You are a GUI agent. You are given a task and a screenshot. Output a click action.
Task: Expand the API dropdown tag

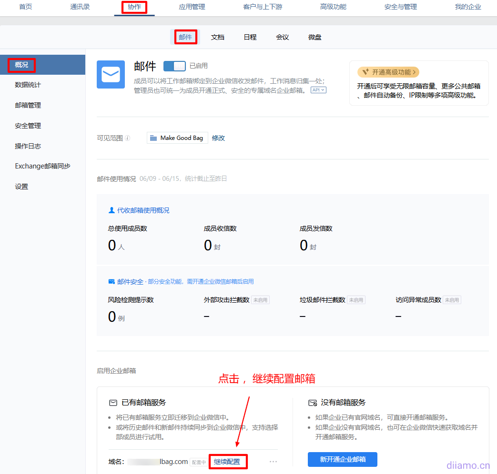click(318, 90)
